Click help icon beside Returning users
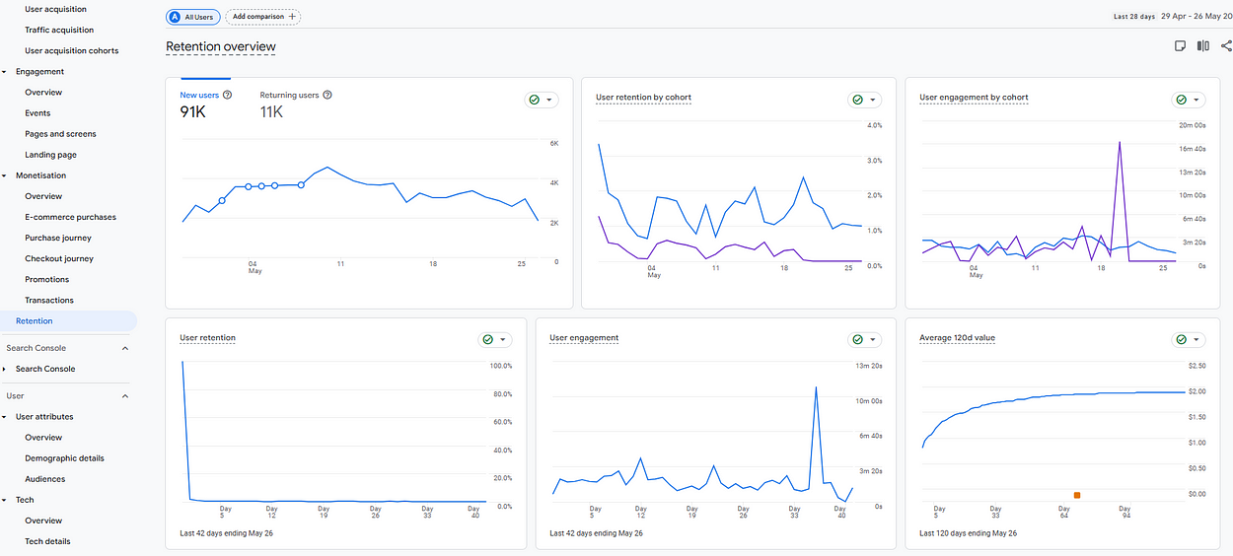 [327, 96]
